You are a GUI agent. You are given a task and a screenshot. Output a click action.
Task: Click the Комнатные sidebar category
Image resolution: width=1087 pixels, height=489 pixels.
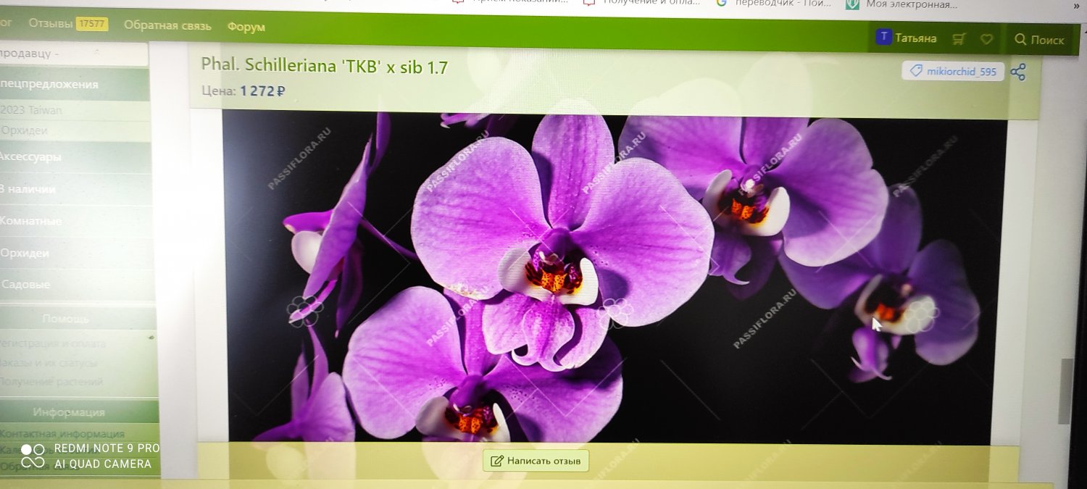coord(33,221)
